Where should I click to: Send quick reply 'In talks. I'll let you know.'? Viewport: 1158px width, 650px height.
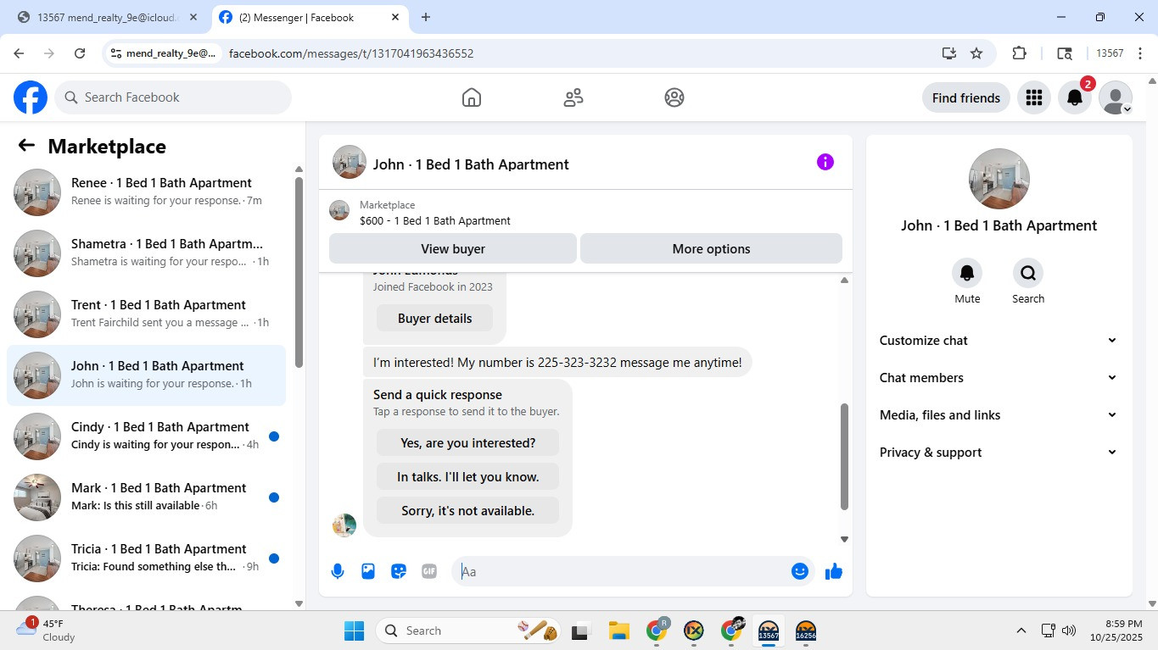point(468,477)
